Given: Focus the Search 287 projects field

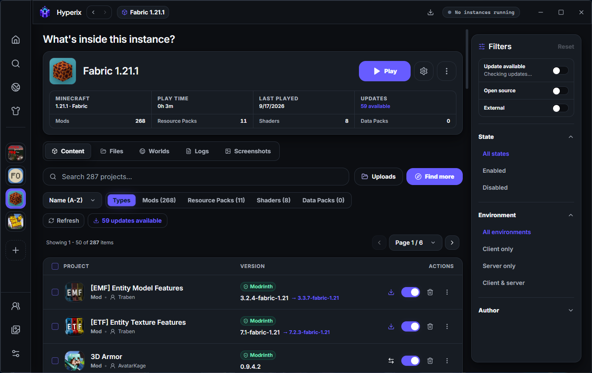Looking at the screenshot, I should pos(196,177).
